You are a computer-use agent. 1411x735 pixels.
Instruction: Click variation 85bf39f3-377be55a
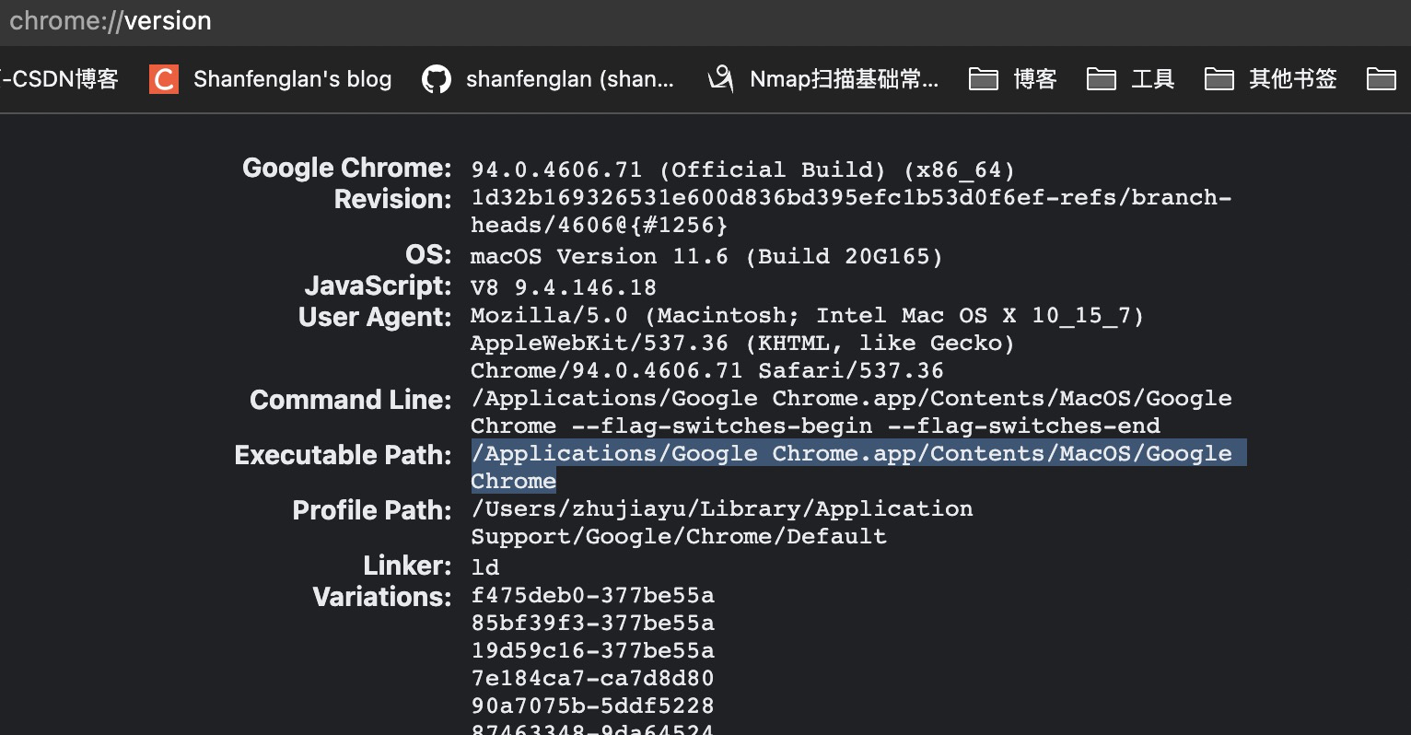(593, 624)
